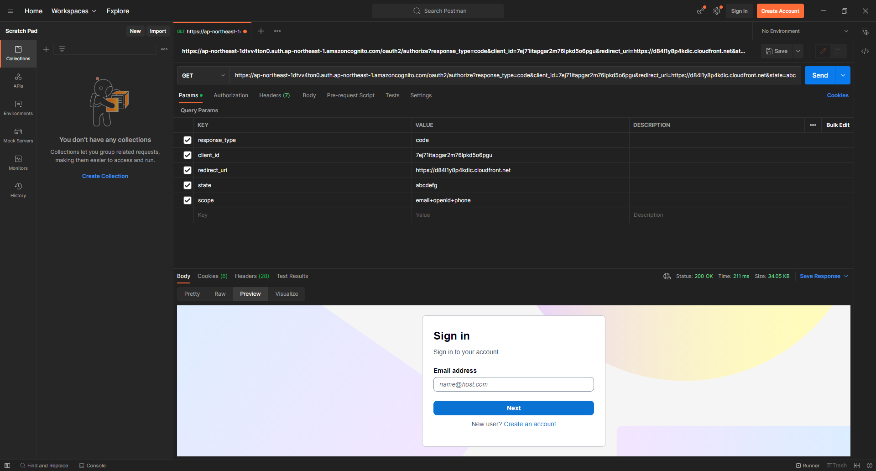Open Monitors in the sidebar

18,163
